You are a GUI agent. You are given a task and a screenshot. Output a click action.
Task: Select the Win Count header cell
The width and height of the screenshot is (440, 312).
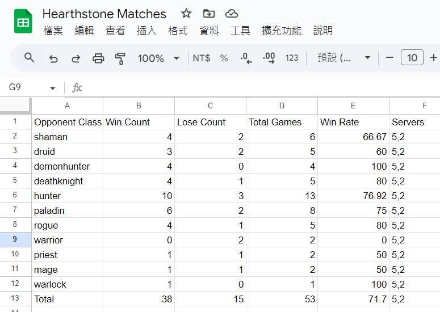pyautogui.click(x=139, y=122)
